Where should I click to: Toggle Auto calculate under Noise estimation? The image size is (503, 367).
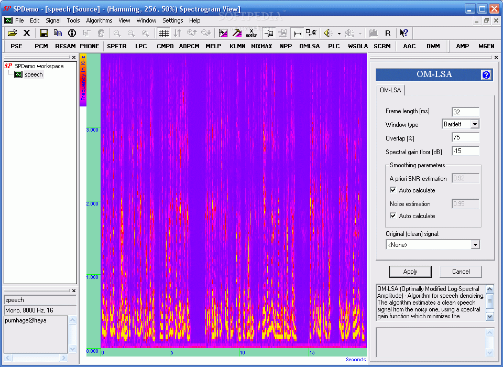pos(393,216)
